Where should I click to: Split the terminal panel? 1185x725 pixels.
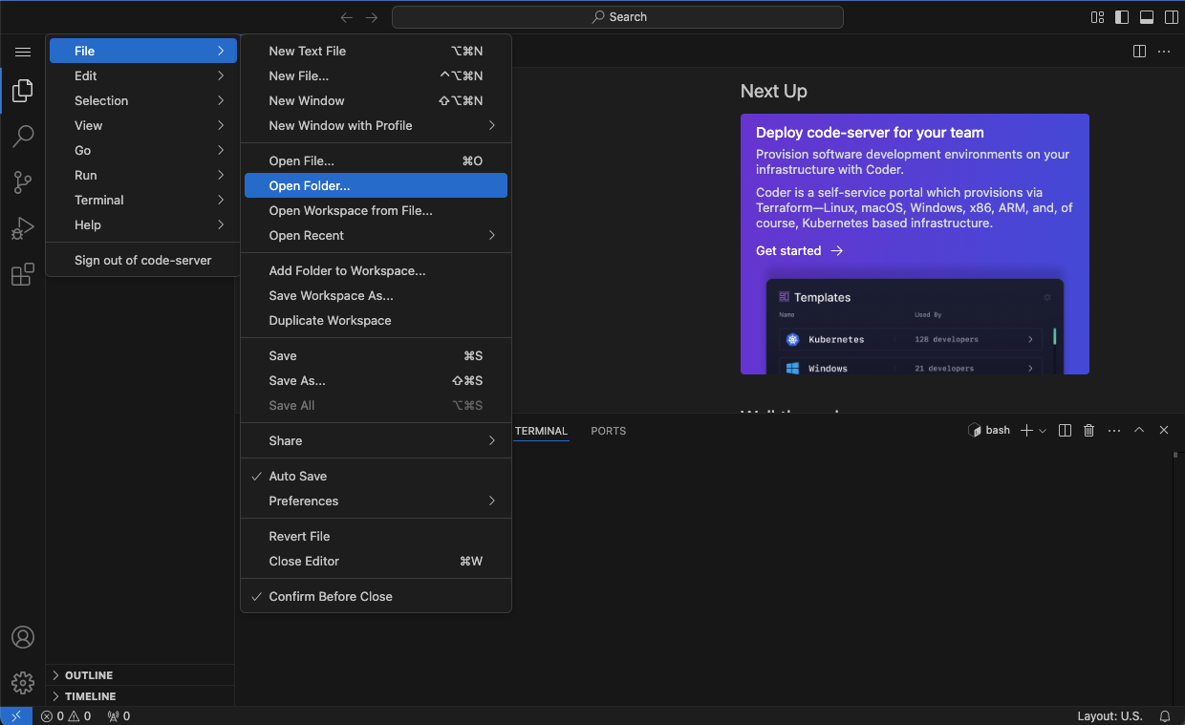pyautogui.click(x=1065, y=431)
